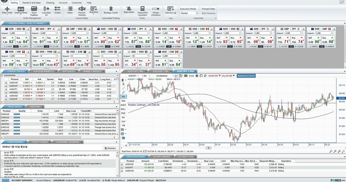Click the Glossary button

click(110, 148)
